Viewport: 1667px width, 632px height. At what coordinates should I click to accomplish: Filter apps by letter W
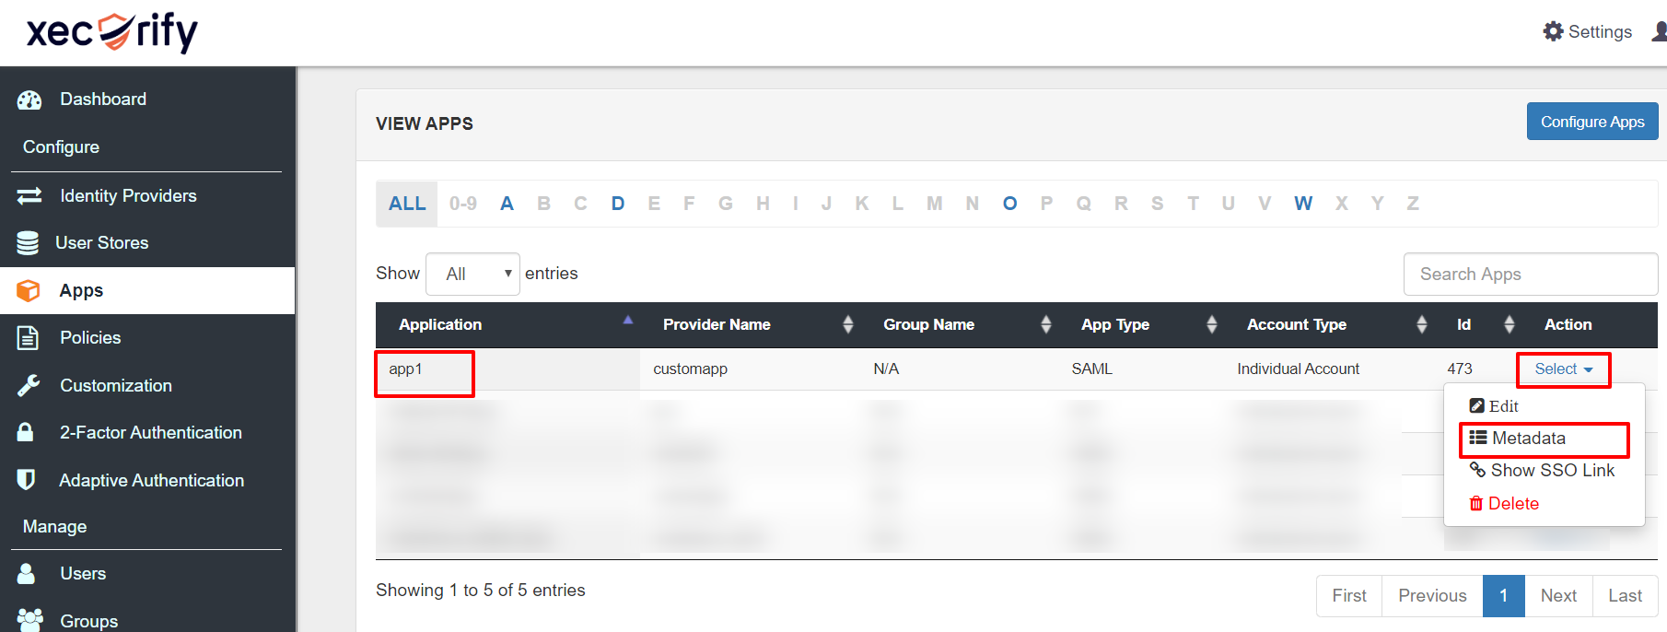(1302, 204)
